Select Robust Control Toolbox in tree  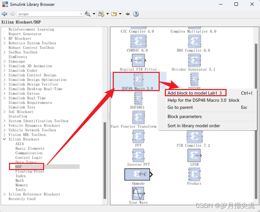31,48
